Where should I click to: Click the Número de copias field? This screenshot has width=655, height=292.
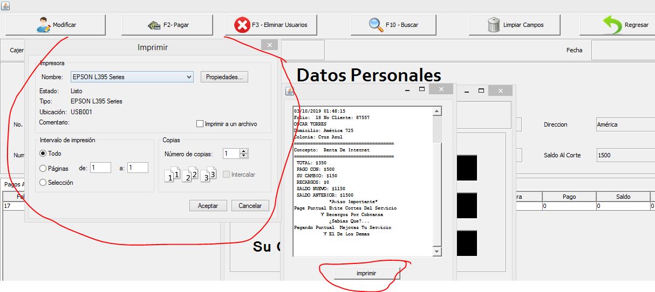pyautogui.click(x=231, y=154)
